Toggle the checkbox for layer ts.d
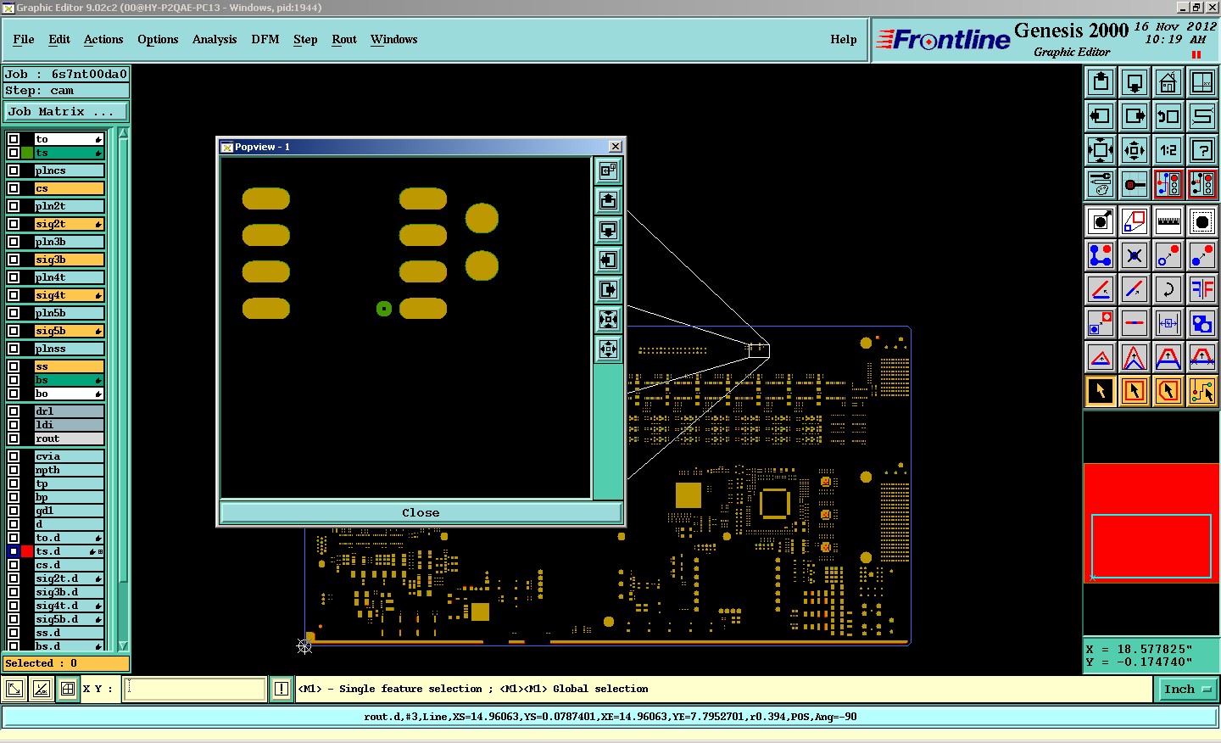 [14, 551]
